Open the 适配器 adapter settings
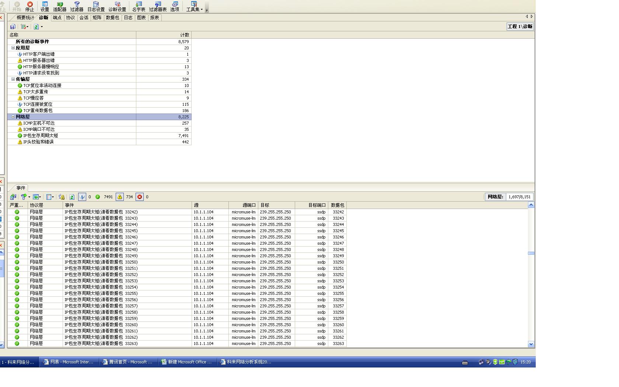 click(60, 6)
